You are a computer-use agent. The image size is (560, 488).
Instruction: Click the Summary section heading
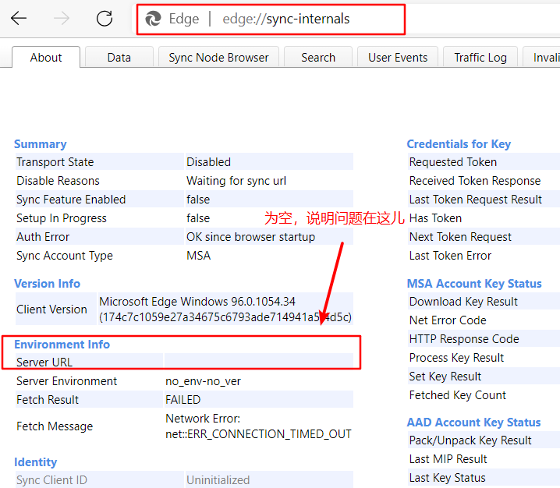(x=41, y=144)
